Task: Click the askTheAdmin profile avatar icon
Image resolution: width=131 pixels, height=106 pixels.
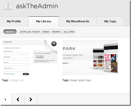Action: [x=8, y=6]
